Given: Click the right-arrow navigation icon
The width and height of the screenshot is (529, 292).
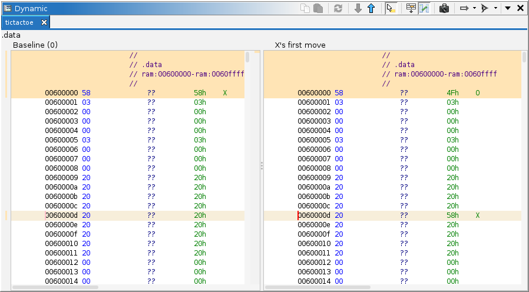Looking at the screenshot, I should (464, 8).
